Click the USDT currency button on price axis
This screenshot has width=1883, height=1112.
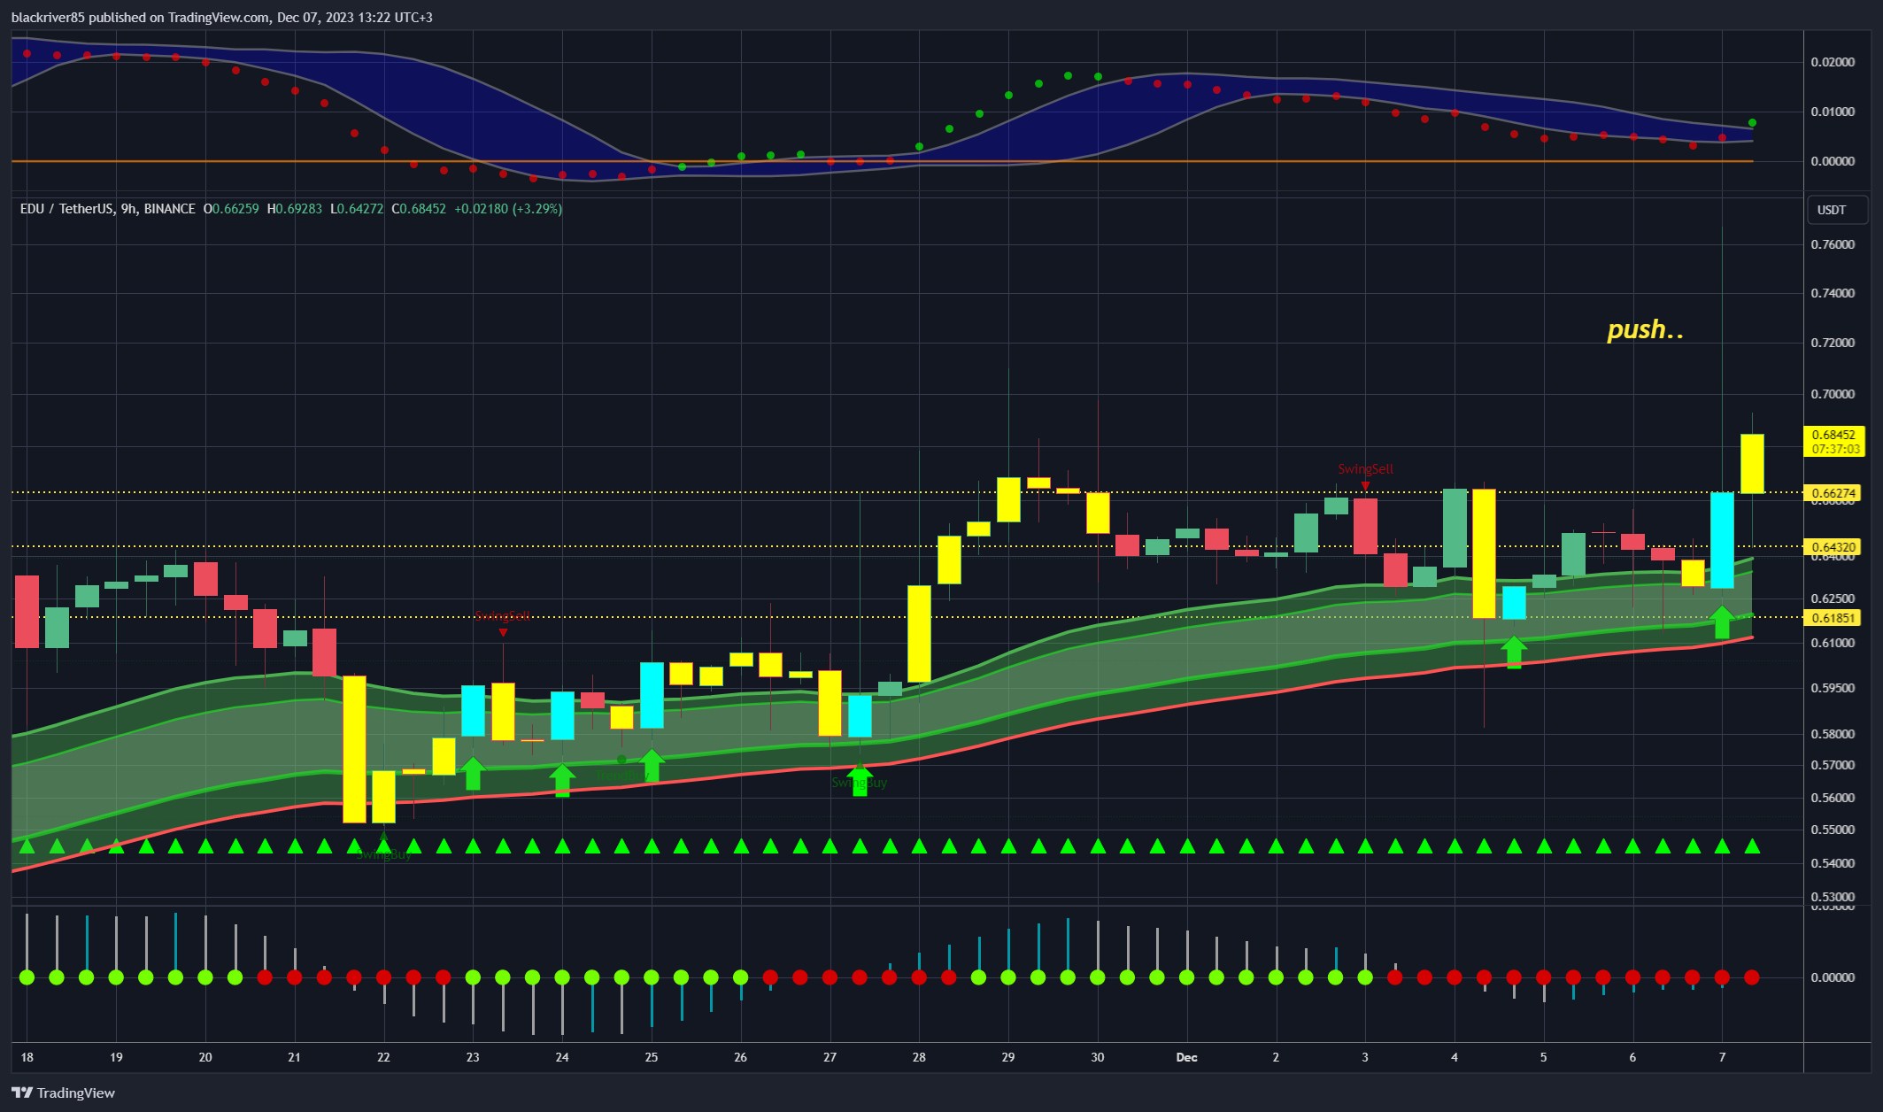pyautogui.click(x=1837, y=210)
